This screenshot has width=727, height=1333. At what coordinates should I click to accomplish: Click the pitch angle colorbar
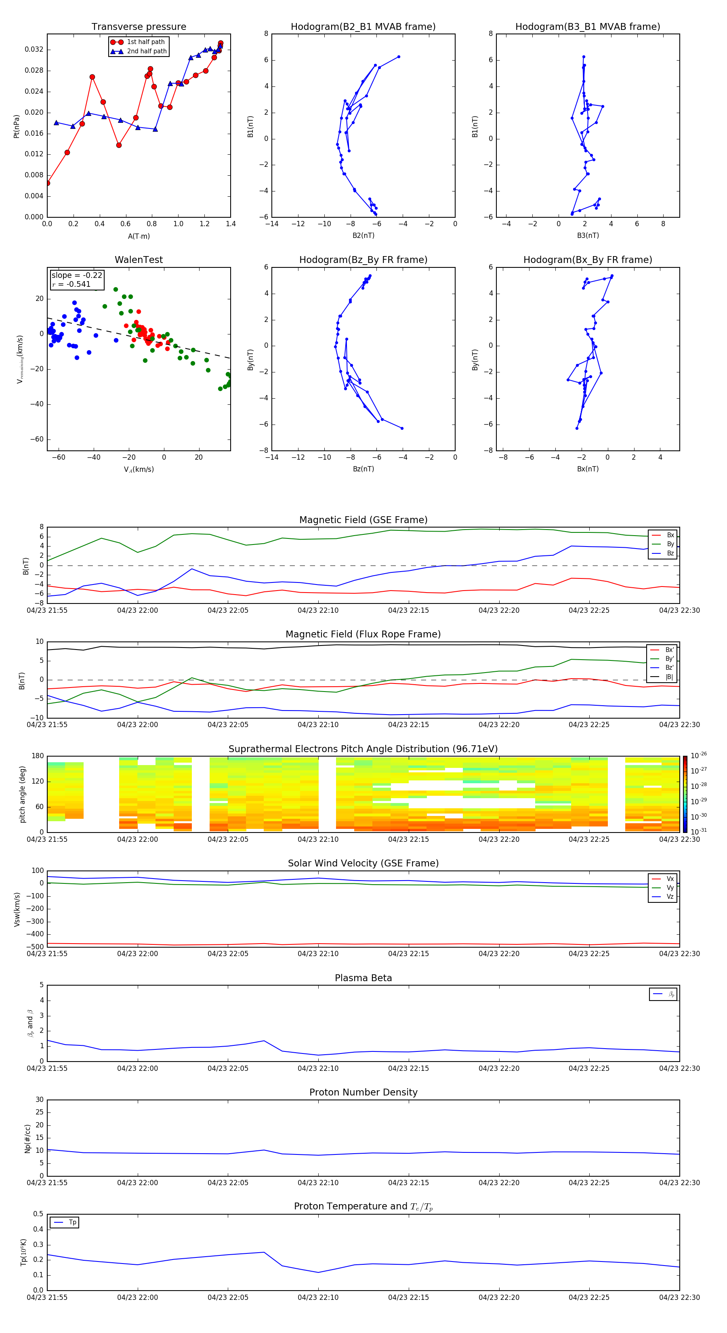coord(685,794)
